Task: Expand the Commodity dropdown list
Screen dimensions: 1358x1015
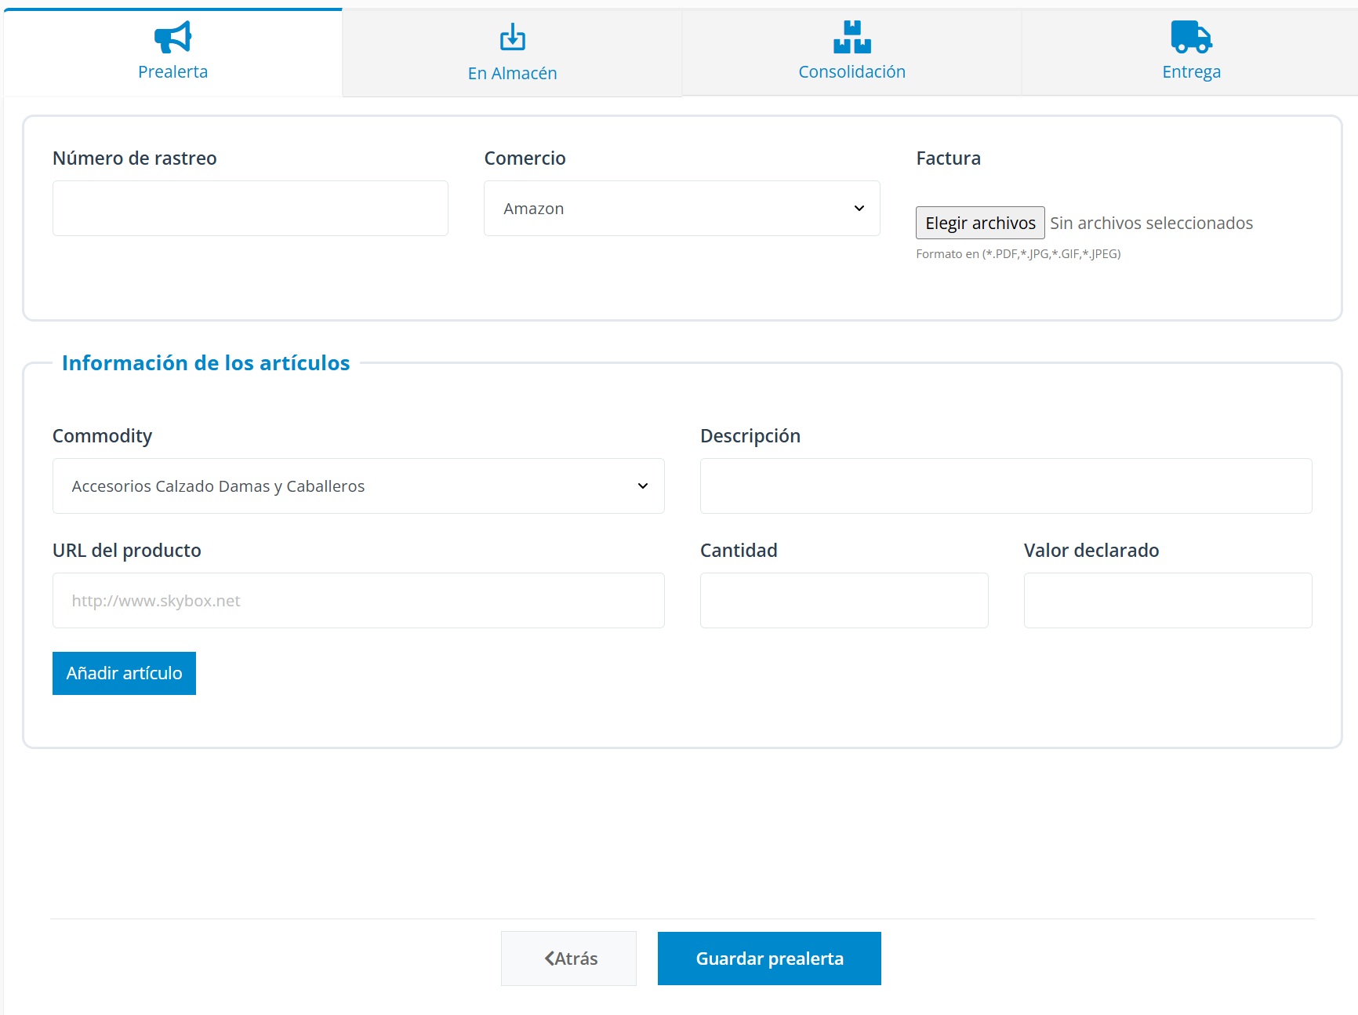Action: 358,486
